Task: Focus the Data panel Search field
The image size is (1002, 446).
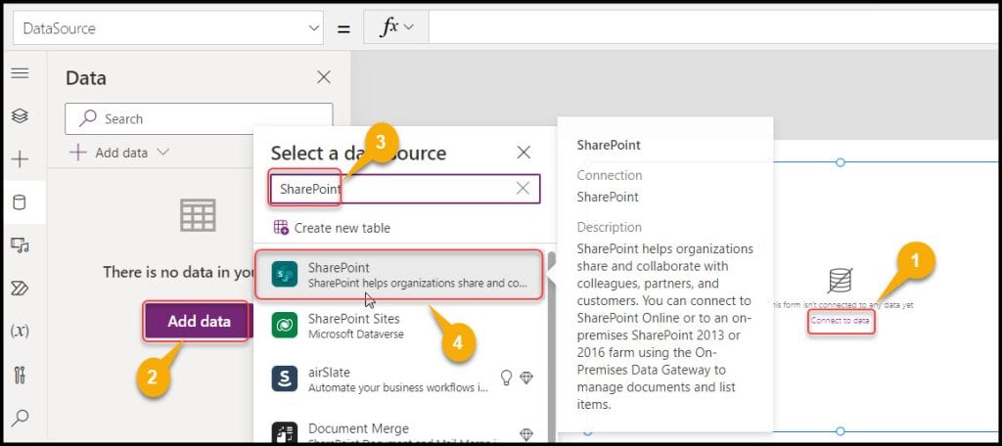Action: coord(199,119)
